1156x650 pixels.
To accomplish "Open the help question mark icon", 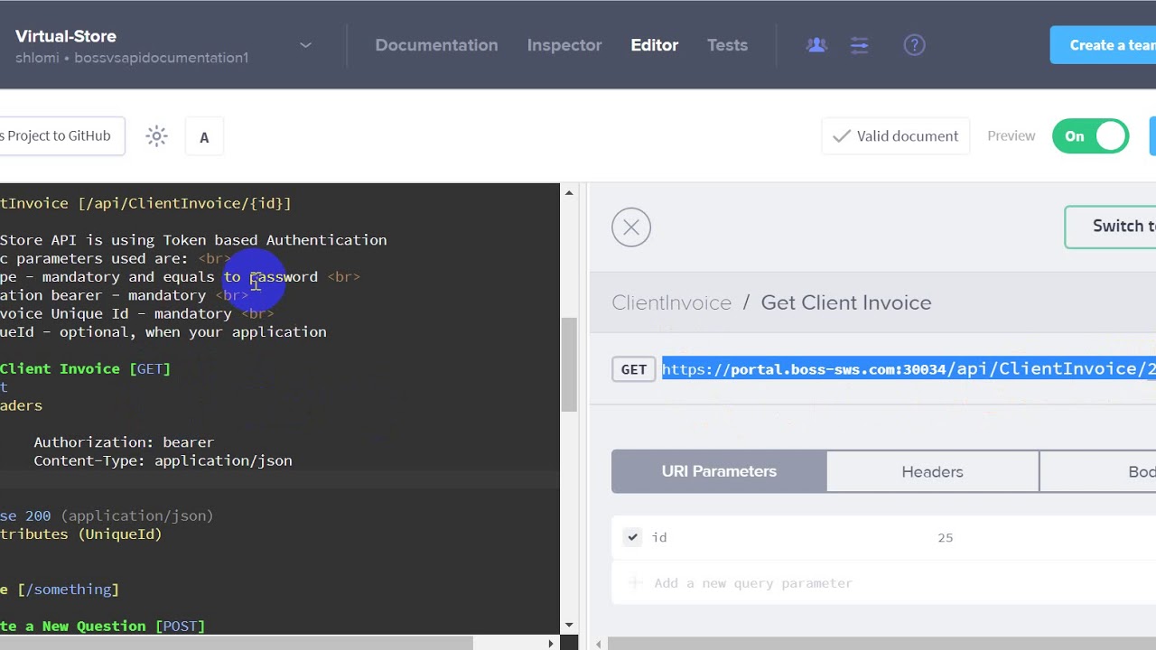I will 914,45.
